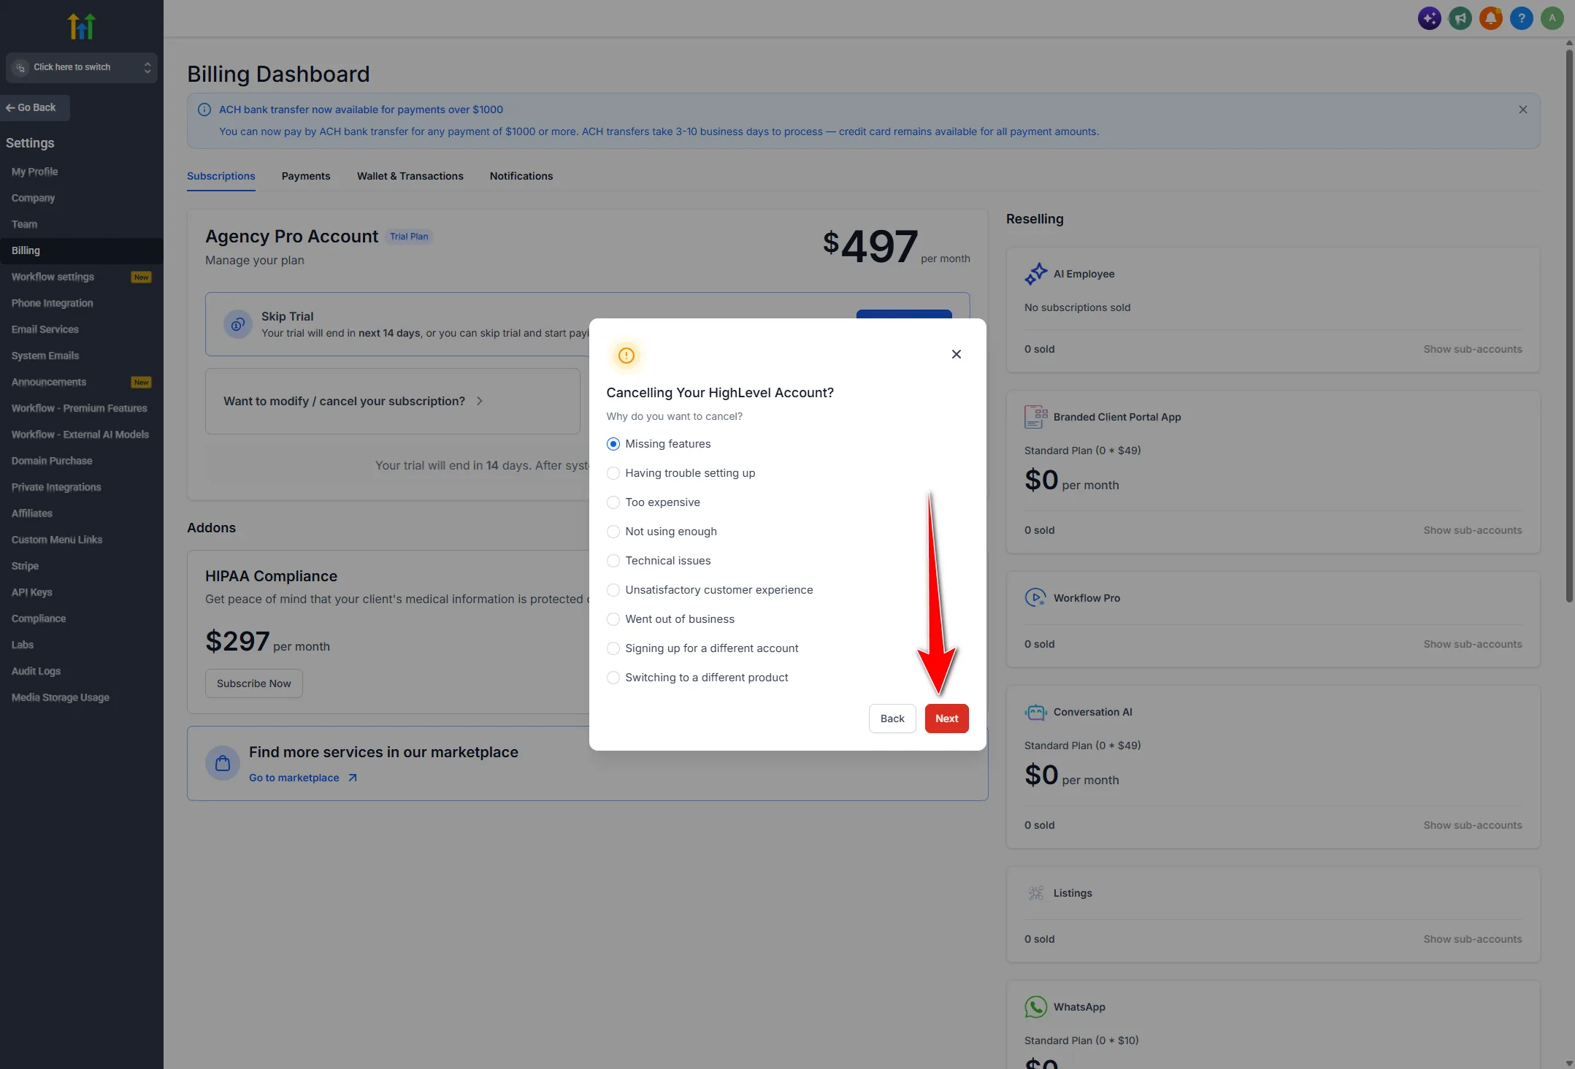Open the megaphone announcements icon

pos(1460,18)
